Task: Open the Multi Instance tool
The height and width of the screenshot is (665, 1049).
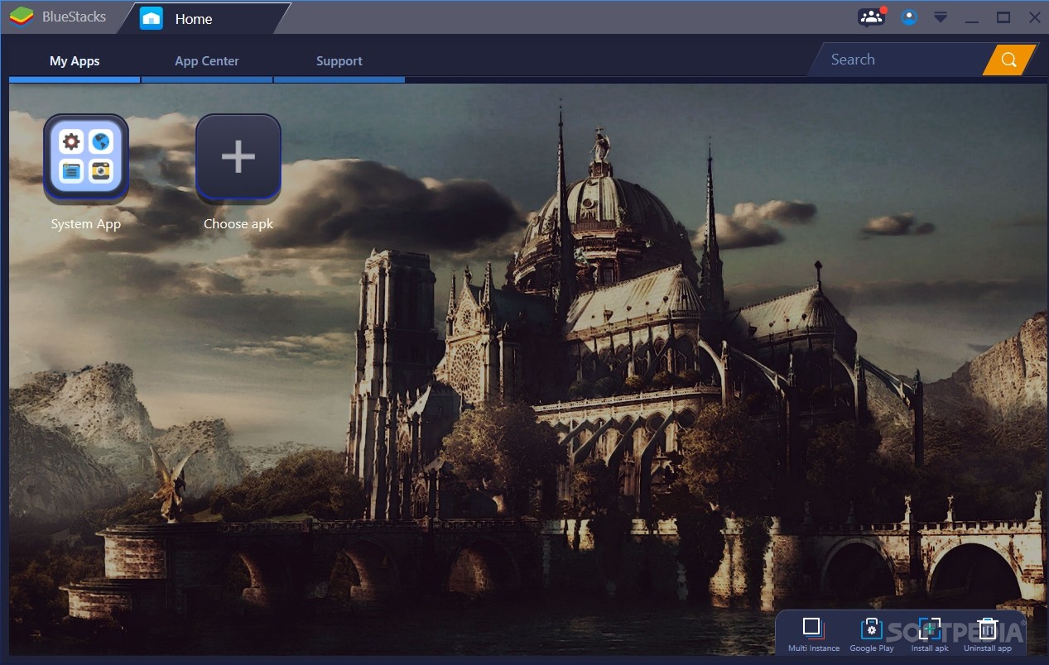Action: 812,627
